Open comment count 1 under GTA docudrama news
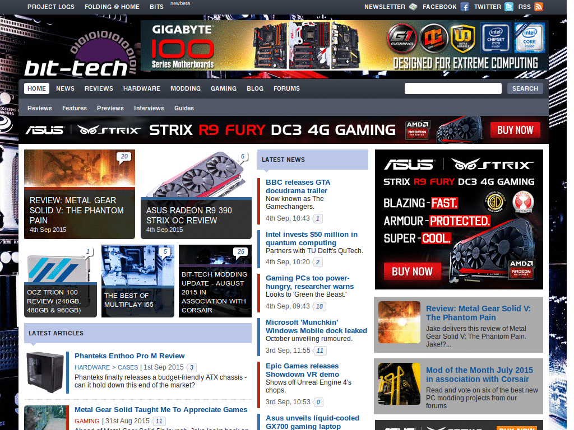The width and height of the screenshot is (574, 430). (317, 219)
